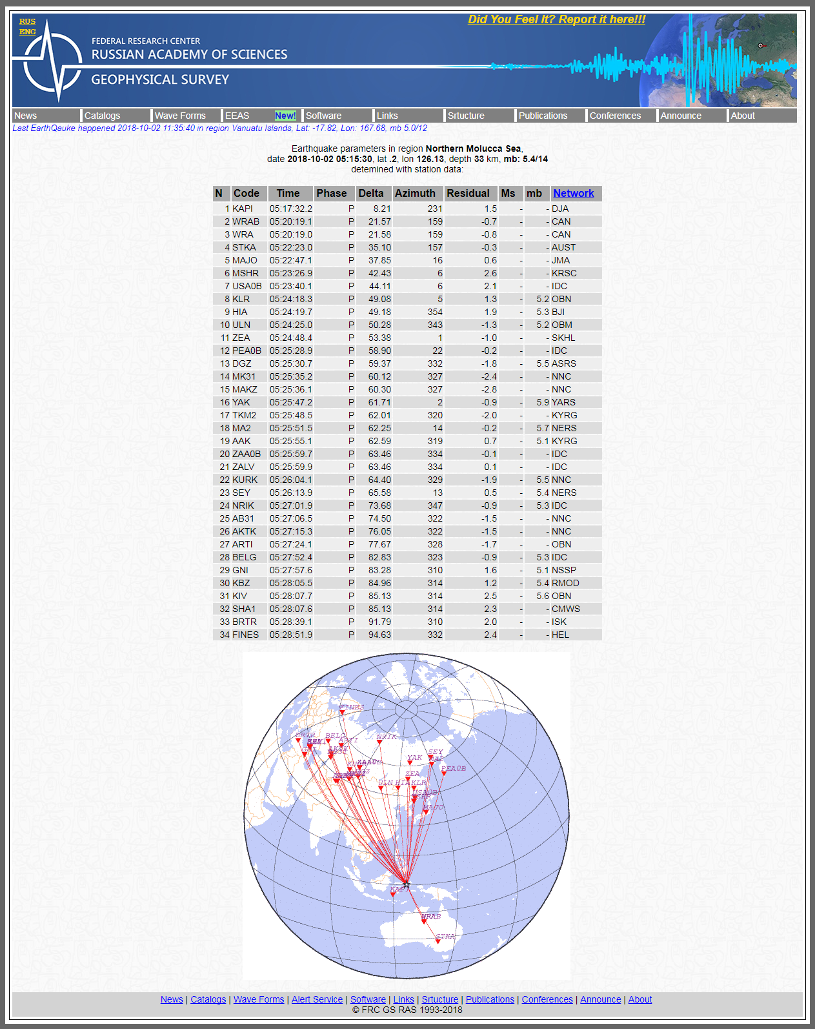Screen dimensions: 815x1029
Task: Click the green New! badge
Action: (x=285, y=116)
